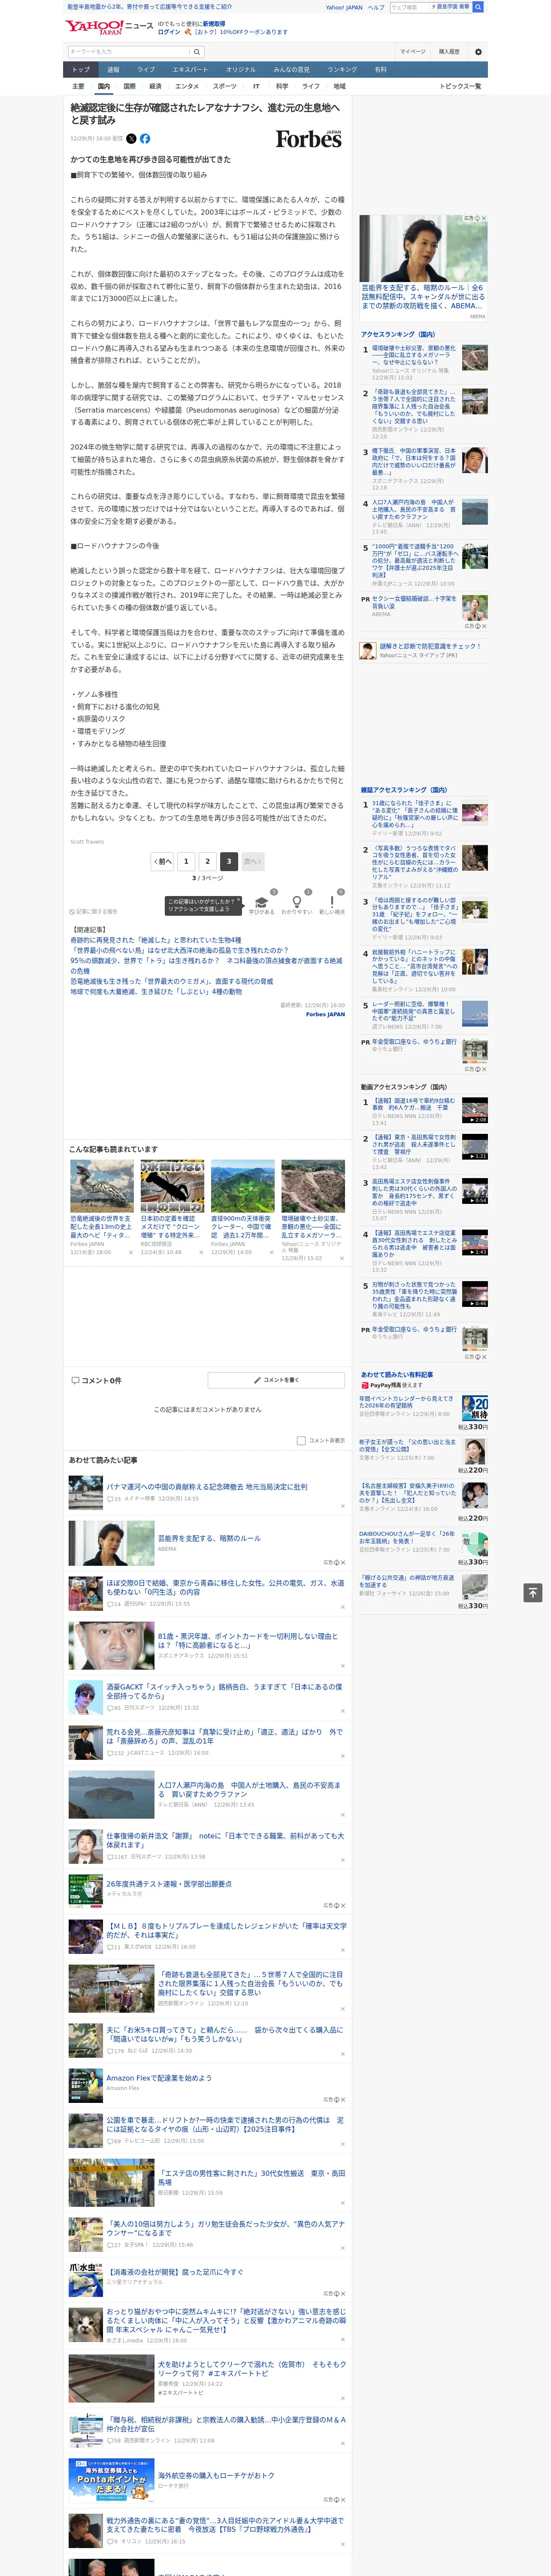Open the みんなの意見 tab
This screenshot has width=551, height=2576.
292,70
